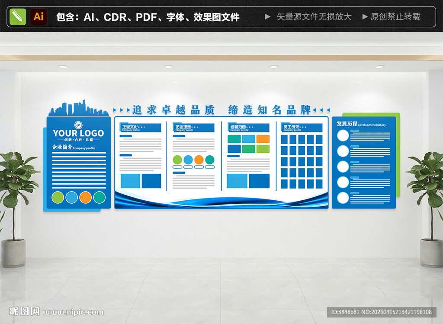Select the text 包含：AI、CDR、PDF、字体、效果图文件
443x324 pixels.
148,17
